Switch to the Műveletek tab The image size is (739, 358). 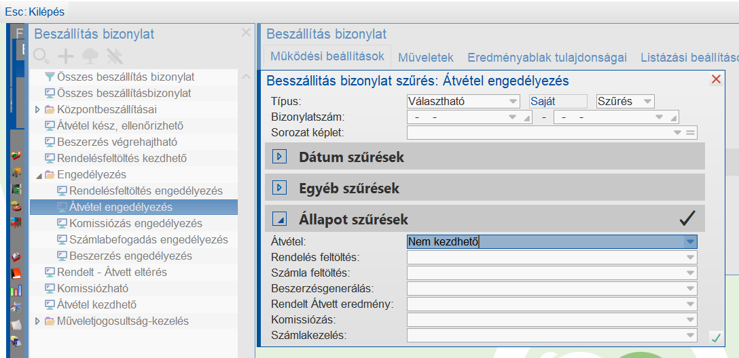(426, 58)
